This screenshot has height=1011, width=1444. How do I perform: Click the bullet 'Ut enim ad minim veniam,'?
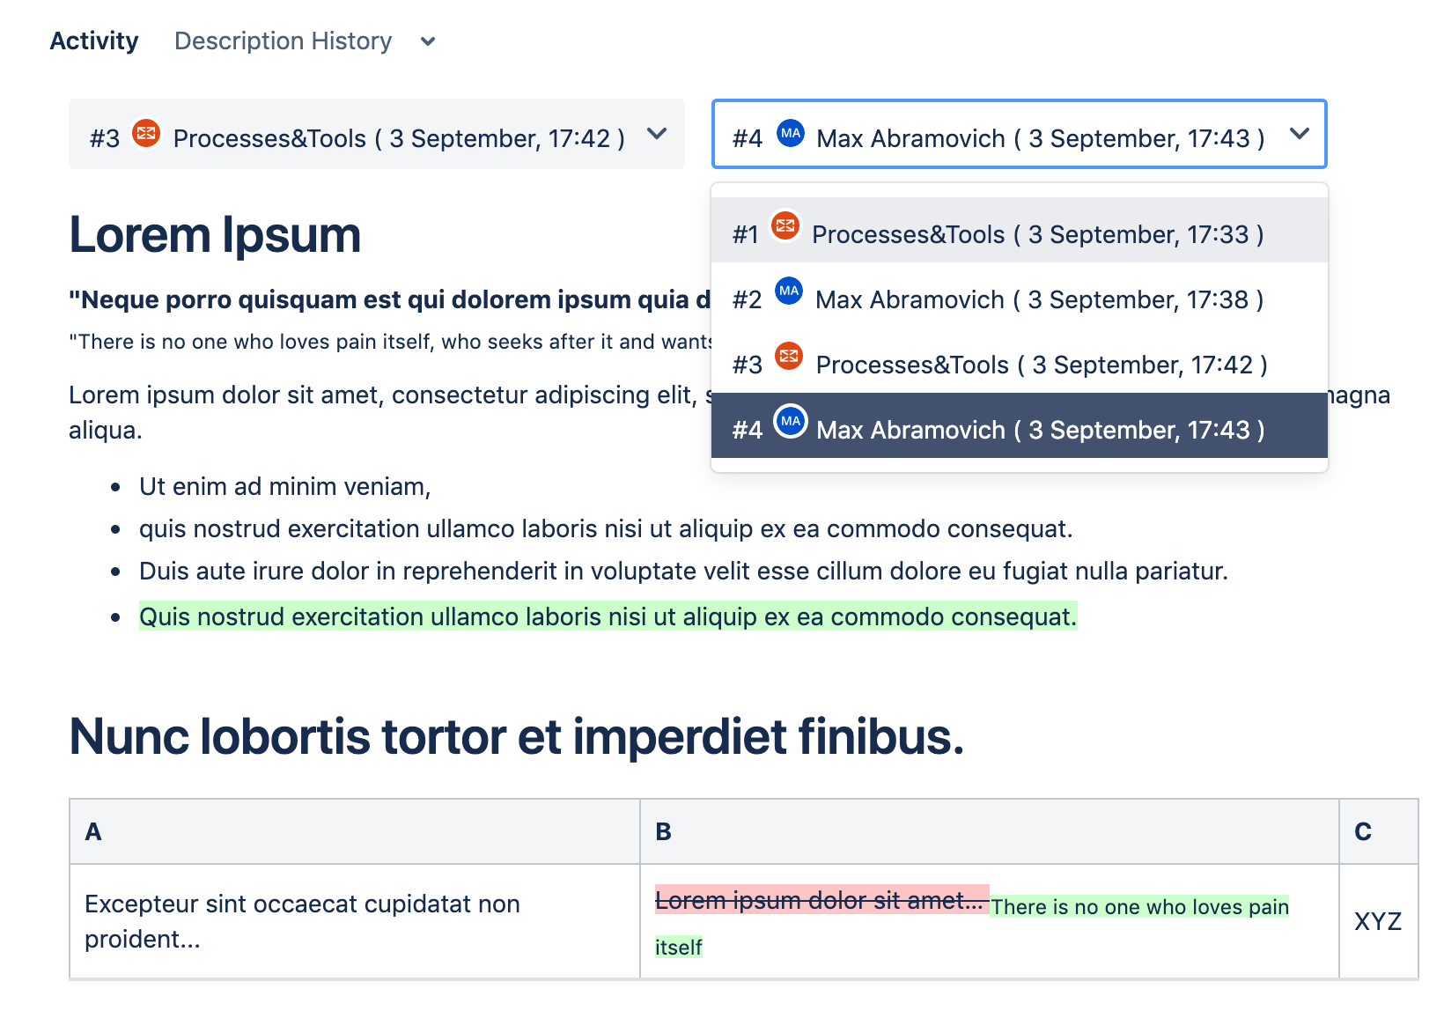(x=284, y=486)
